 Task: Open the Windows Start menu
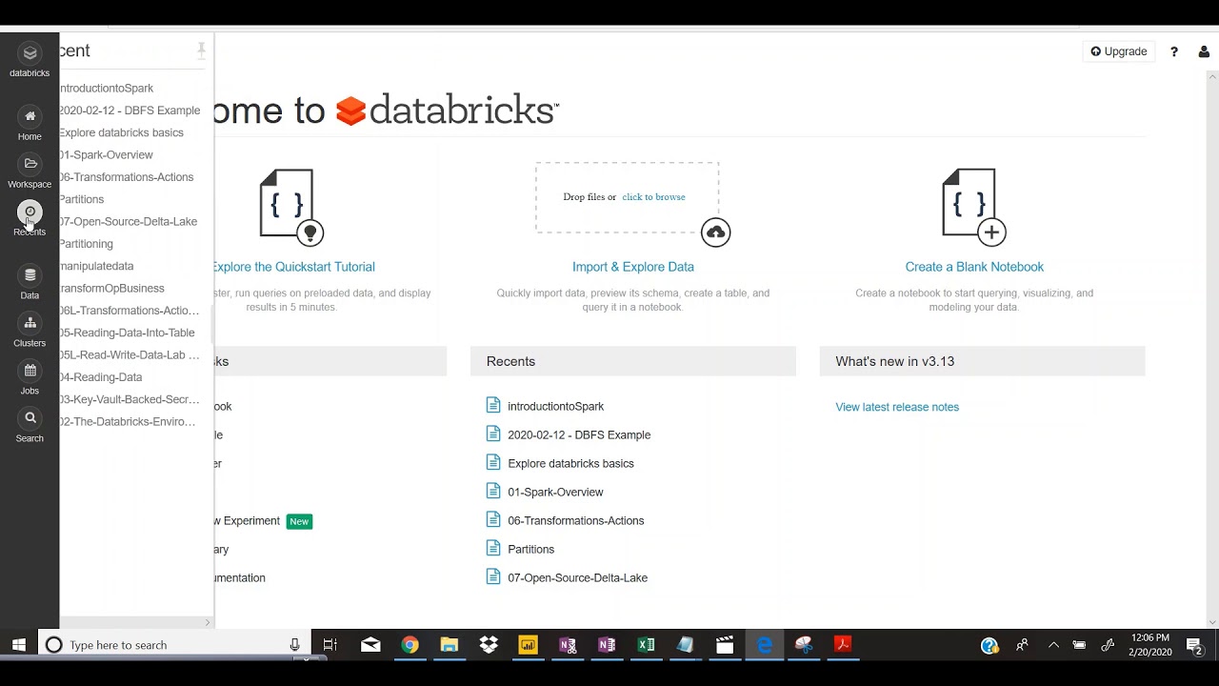(19, 645)
